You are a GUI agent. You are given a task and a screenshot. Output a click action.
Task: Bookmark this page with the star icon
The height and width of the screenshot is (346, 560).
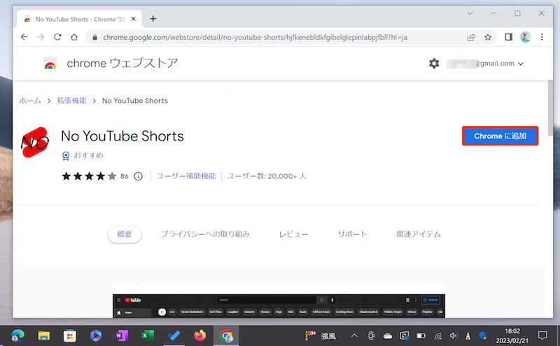point(488,37)
